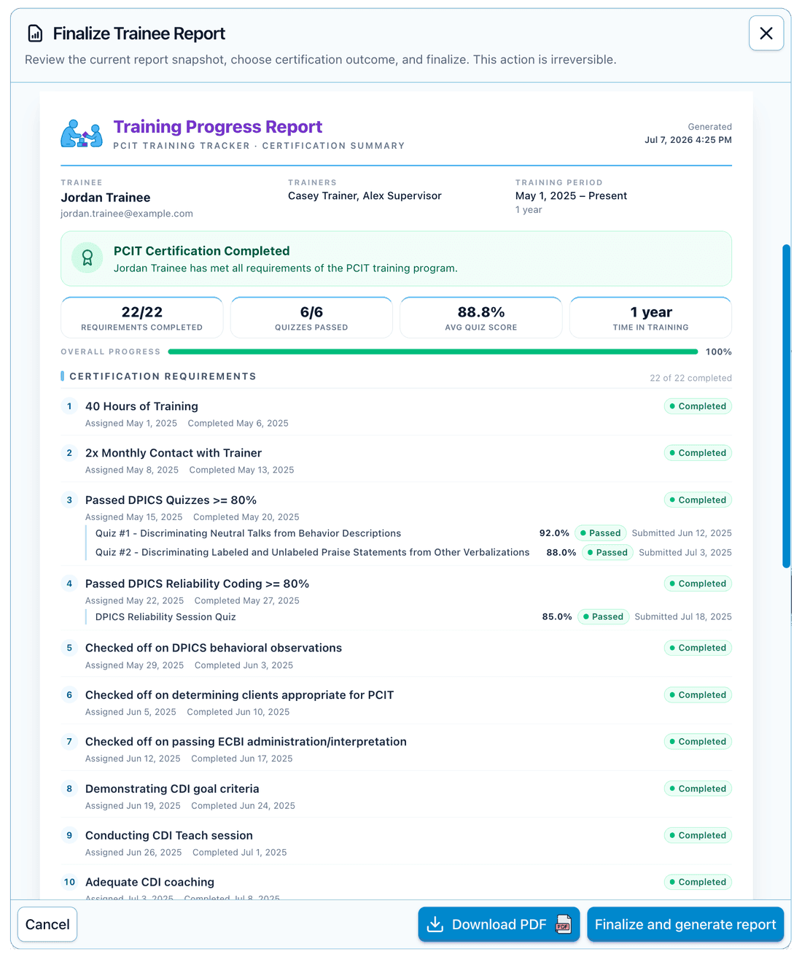
Task: Click requirement number 1 circle
Action: click(69, 406)
